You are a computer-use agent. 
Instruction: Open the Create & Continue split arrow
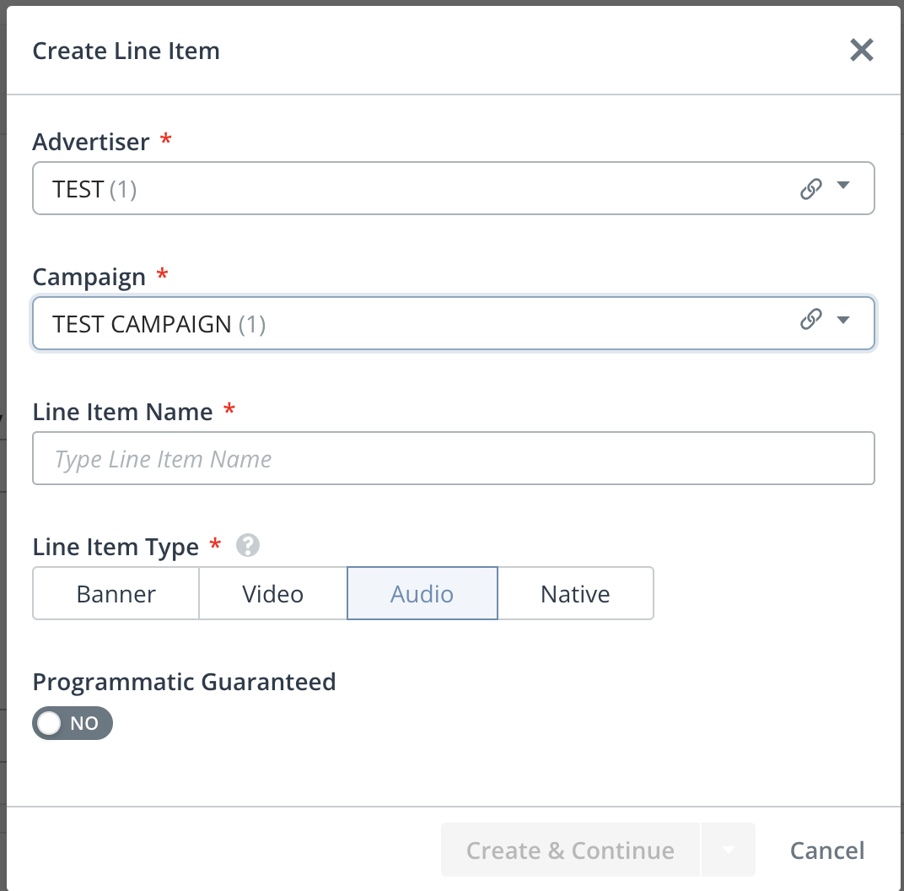[728, 850]
